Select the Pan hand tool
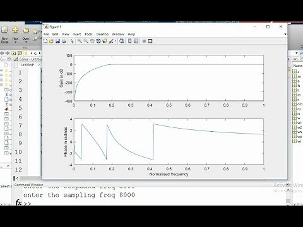The width and height of the screenshot is (303, 227). pyautogui.click(x=92, y=41)
